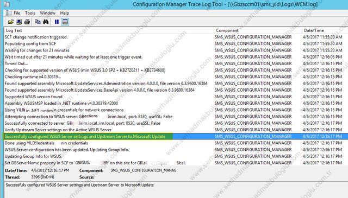Viewport: 348px width, 198px height.
Task: Select the 'Populating config from SCF' row
Action: (176, 43)
